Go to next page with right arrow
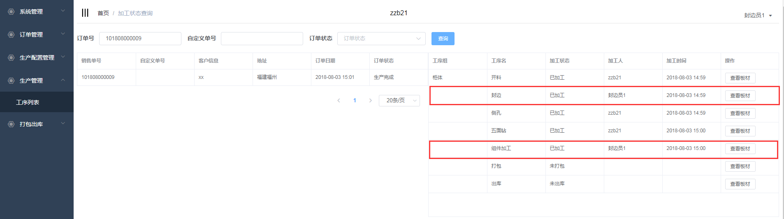The width and height of the screenshot is (784, 219). tap(370, 101)
